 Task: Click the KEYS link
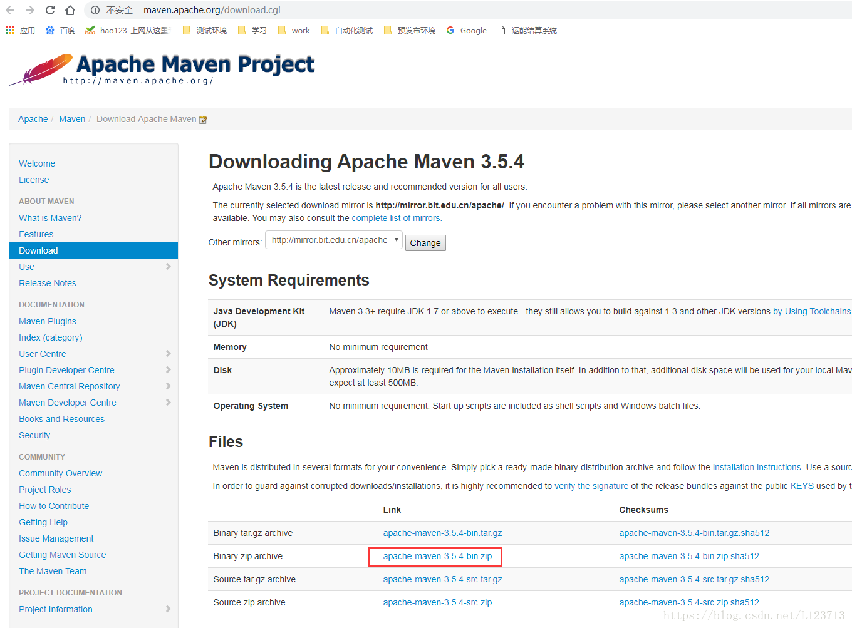[802, 486]
